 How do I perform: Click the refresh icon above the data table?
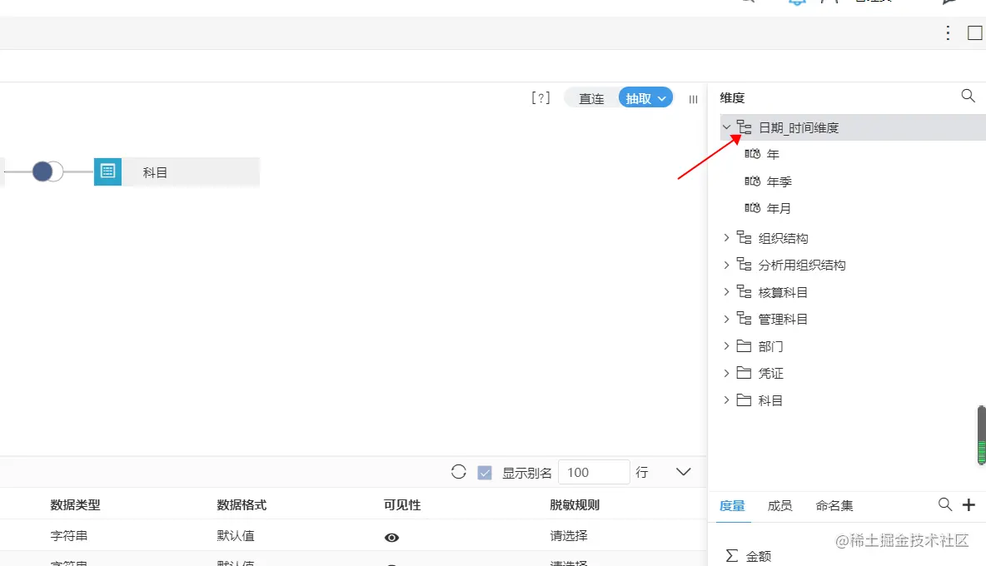(x=458, y=471)
